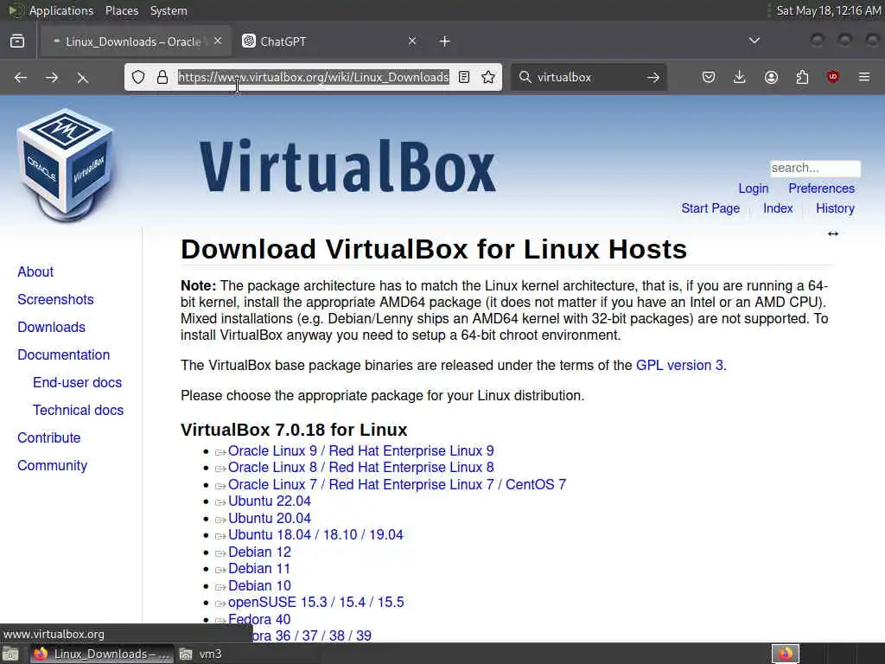Click the VirtualBox cube logo
The width and height of the screenshot is (885, 664).
coord(66,164)
